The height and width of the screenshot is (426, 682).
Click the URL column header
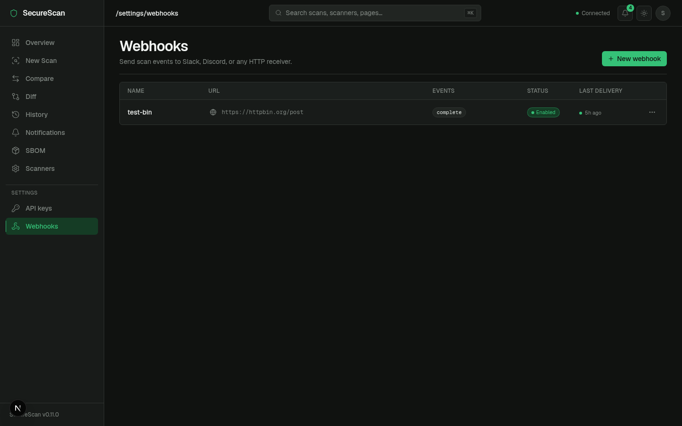pos(214,91)
